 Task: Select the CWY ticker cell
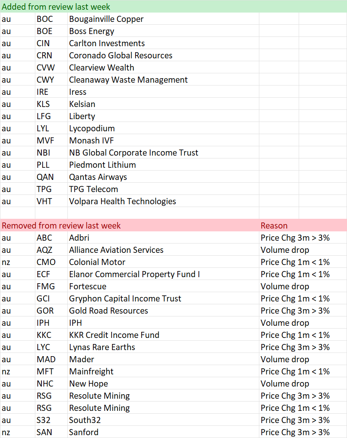tap(51, 79)
